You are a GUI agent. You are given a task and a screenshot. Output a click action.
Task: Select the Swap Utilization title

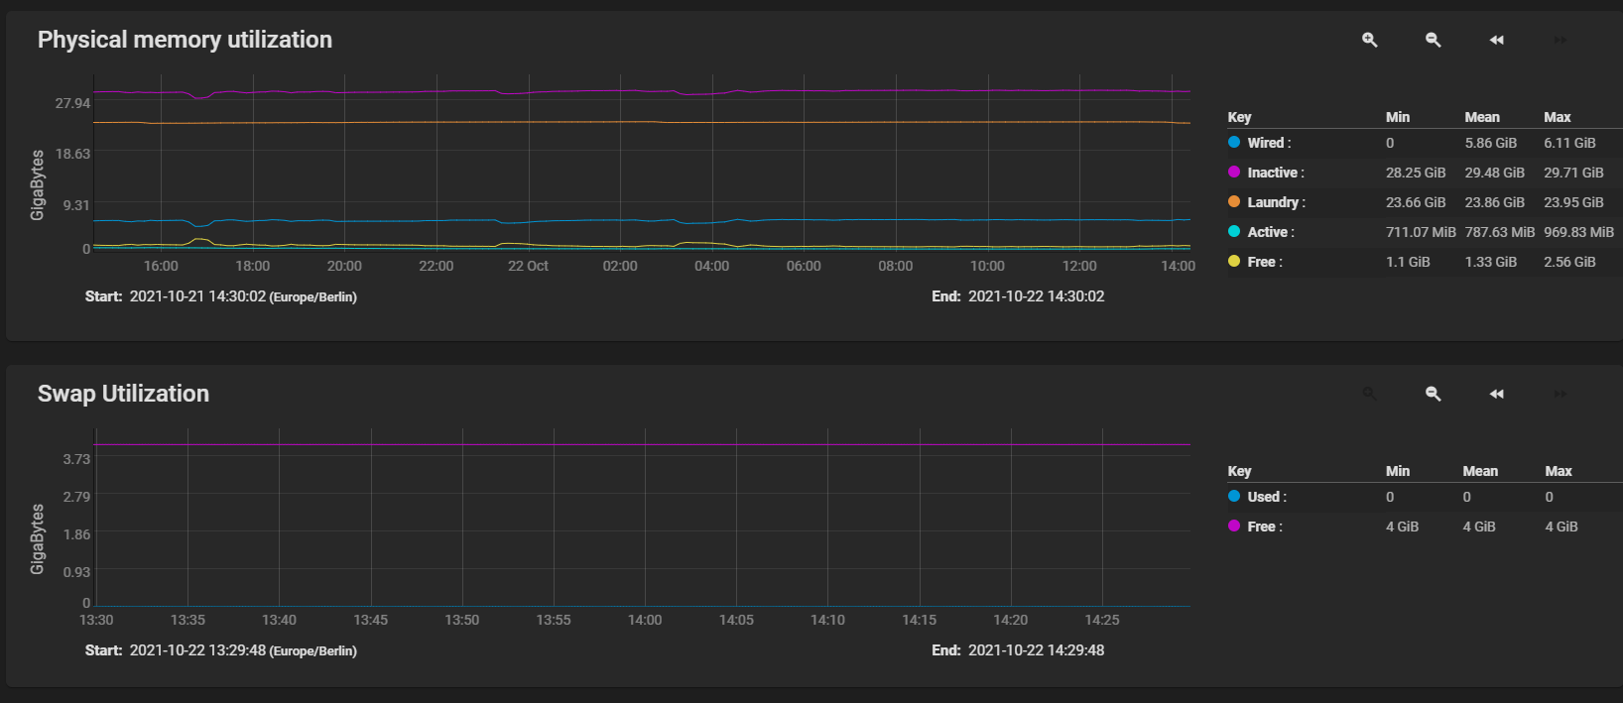coord(123,394)
